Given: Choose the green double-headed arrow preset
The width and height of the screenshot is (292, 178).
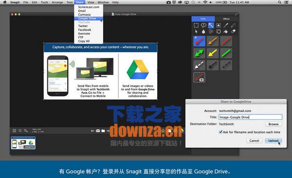Looking at the screenshot, I should 199,53.
